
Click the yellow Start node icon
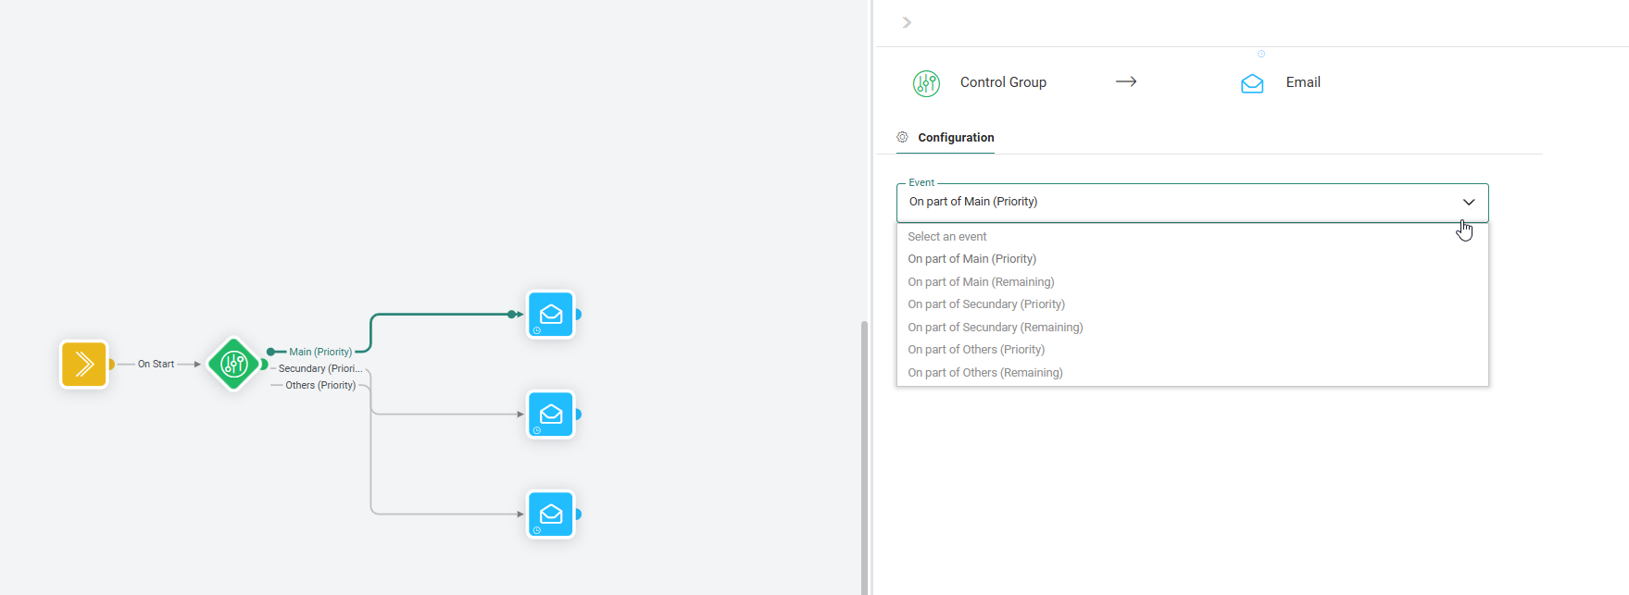84,365
